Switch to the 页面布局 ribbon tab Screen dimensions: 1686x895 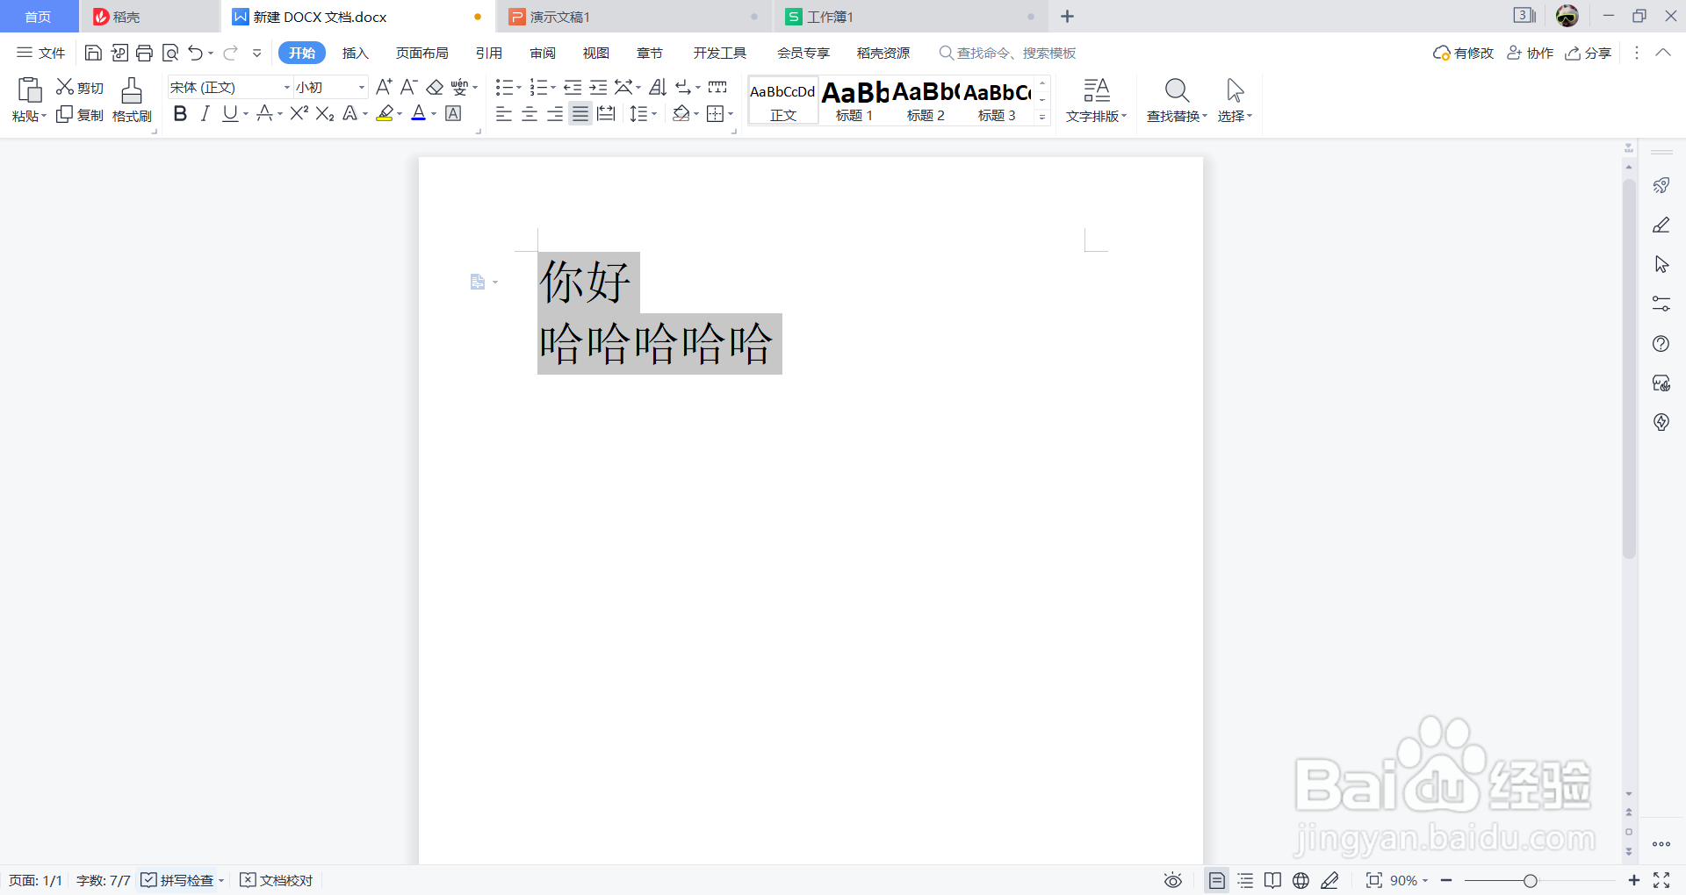tap(421, 53)
